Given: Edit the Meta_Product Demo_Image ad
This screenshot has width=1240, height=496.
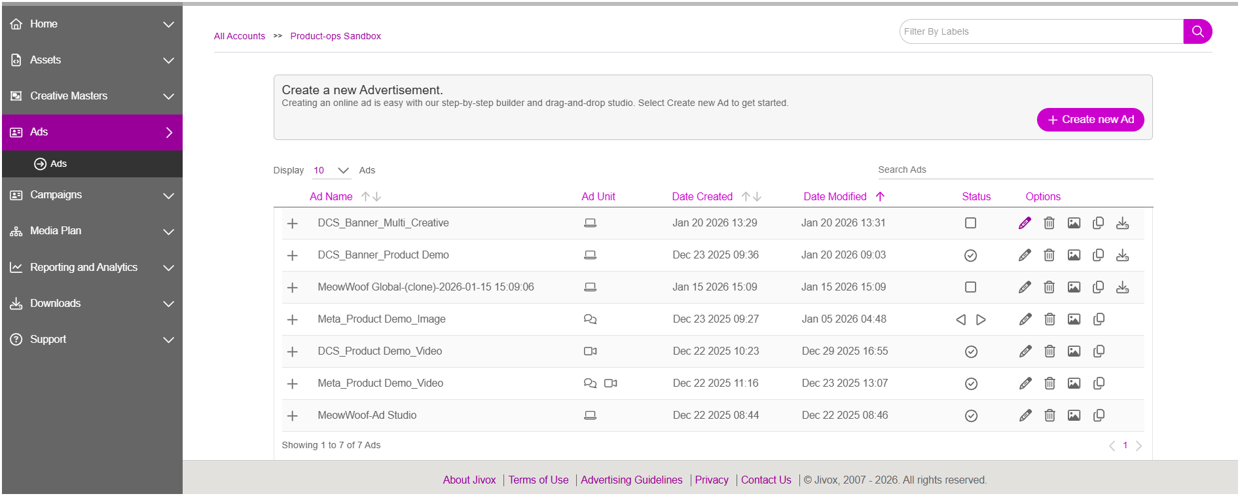Looking at the screenshot, I should coord(1025,319).
